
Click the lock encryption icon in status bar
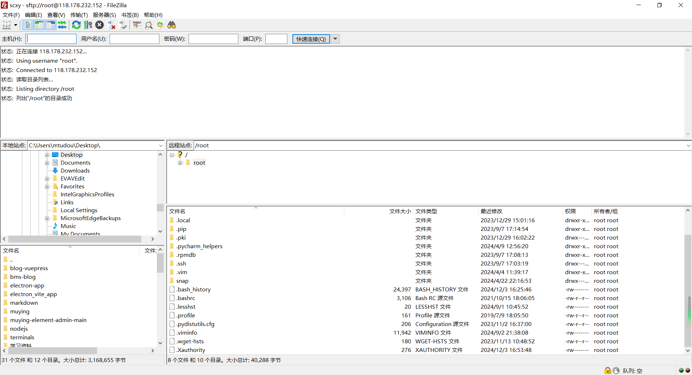coord(608,370)
